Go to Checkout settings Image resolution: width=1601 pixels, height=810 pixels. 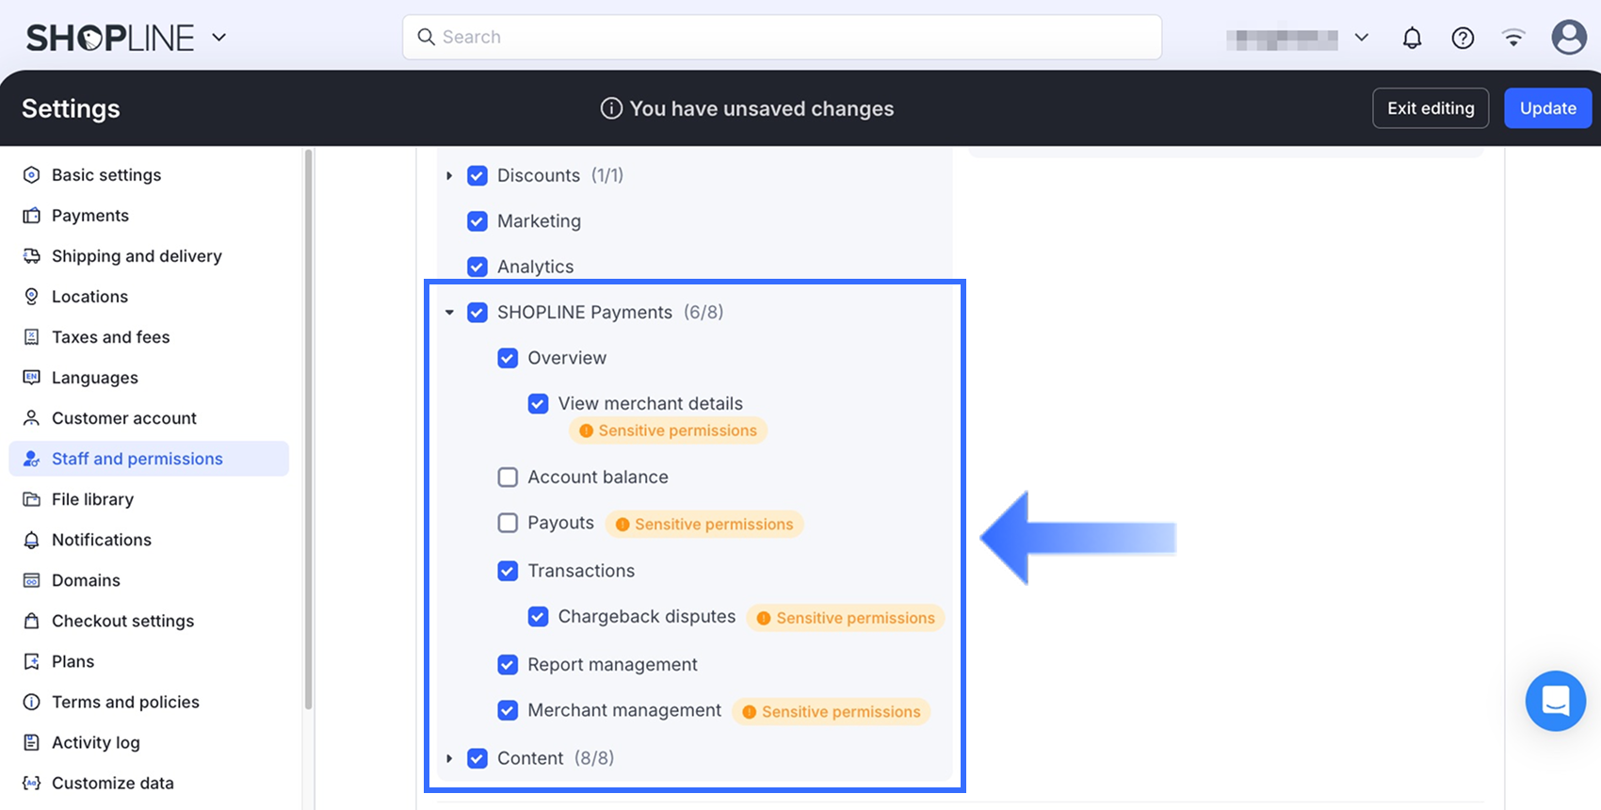[x=122, y=621]
